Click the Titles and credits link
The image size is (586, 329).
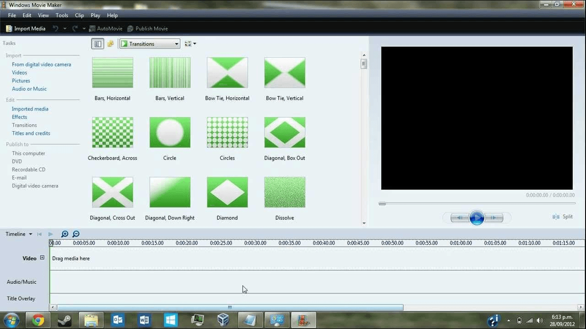(x=31, y=133)
